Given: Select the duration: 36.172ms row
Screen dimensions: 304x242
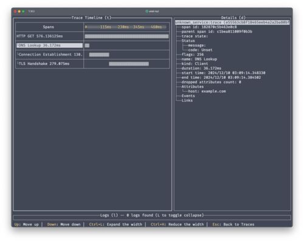Looking at the screenshot, I should click(x=201, y=69).
